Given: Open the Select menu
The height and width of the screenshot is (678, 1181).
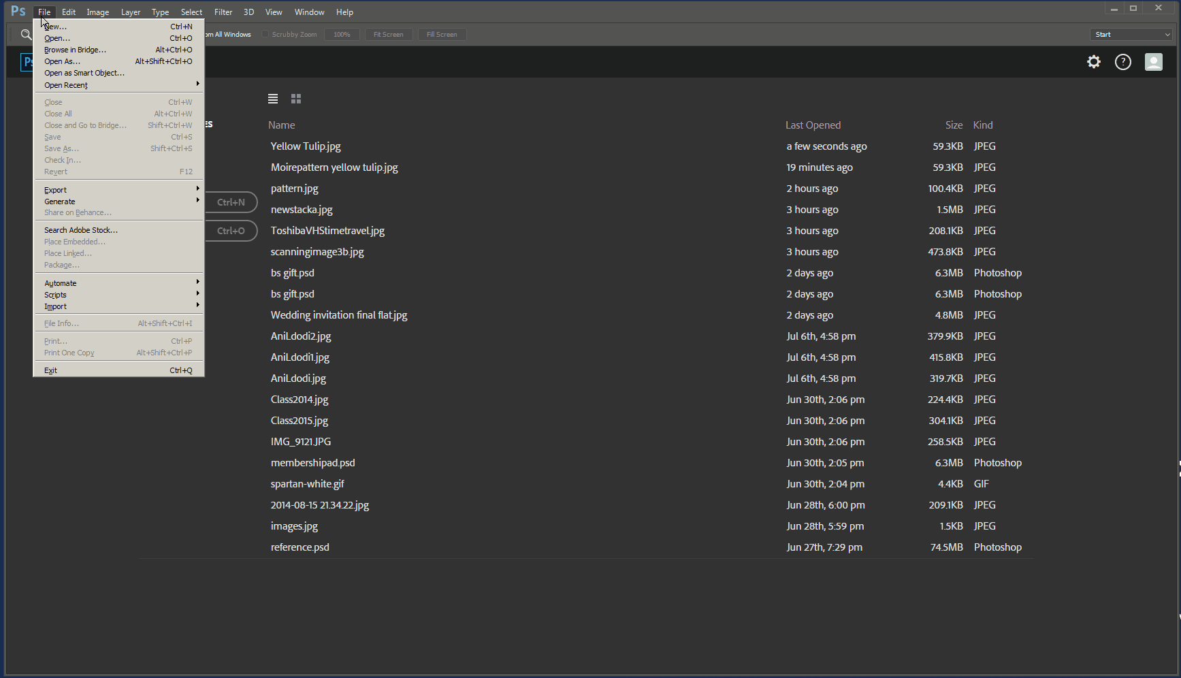Looking at the screenshot, I should [x=191, y=12].
